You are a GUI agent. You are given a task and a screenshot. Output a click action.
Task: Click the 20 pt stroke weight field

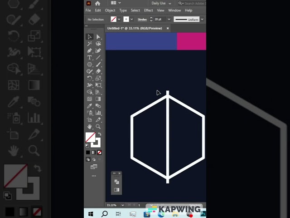click(160, 19)
